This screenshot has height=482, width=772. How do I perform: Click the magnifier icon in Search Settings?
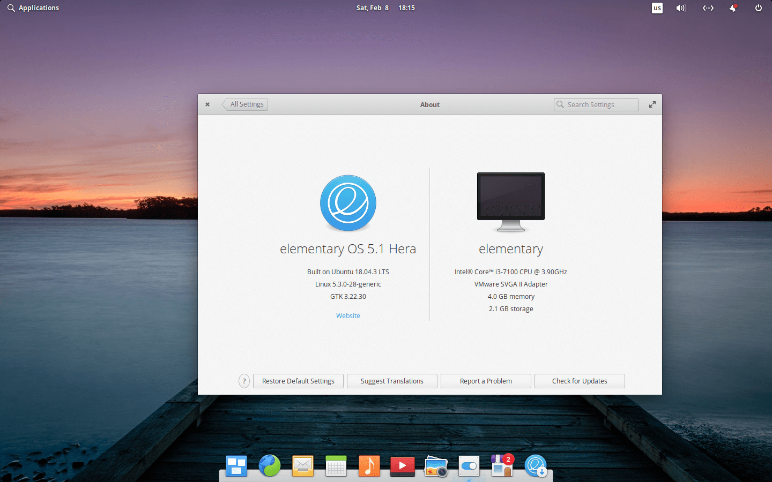pyautogui.click(x=560, y=104)
